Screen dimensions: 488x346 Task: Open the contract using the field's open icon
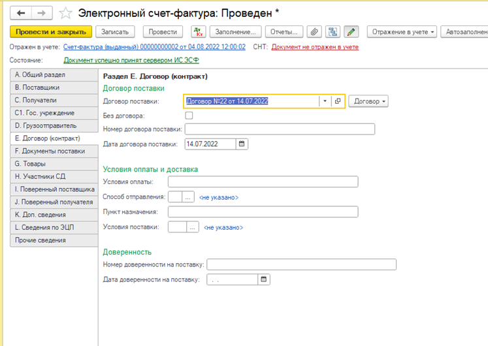pyautogui.click(x=338, y=101)
